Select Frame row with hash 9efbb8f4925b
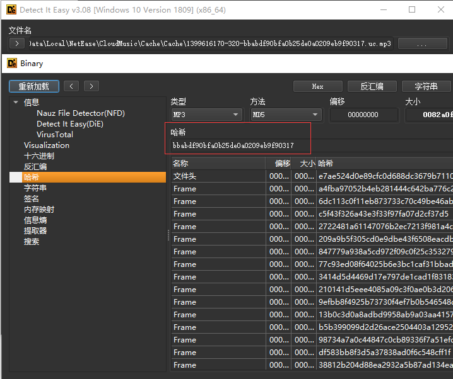 [312, 302]
